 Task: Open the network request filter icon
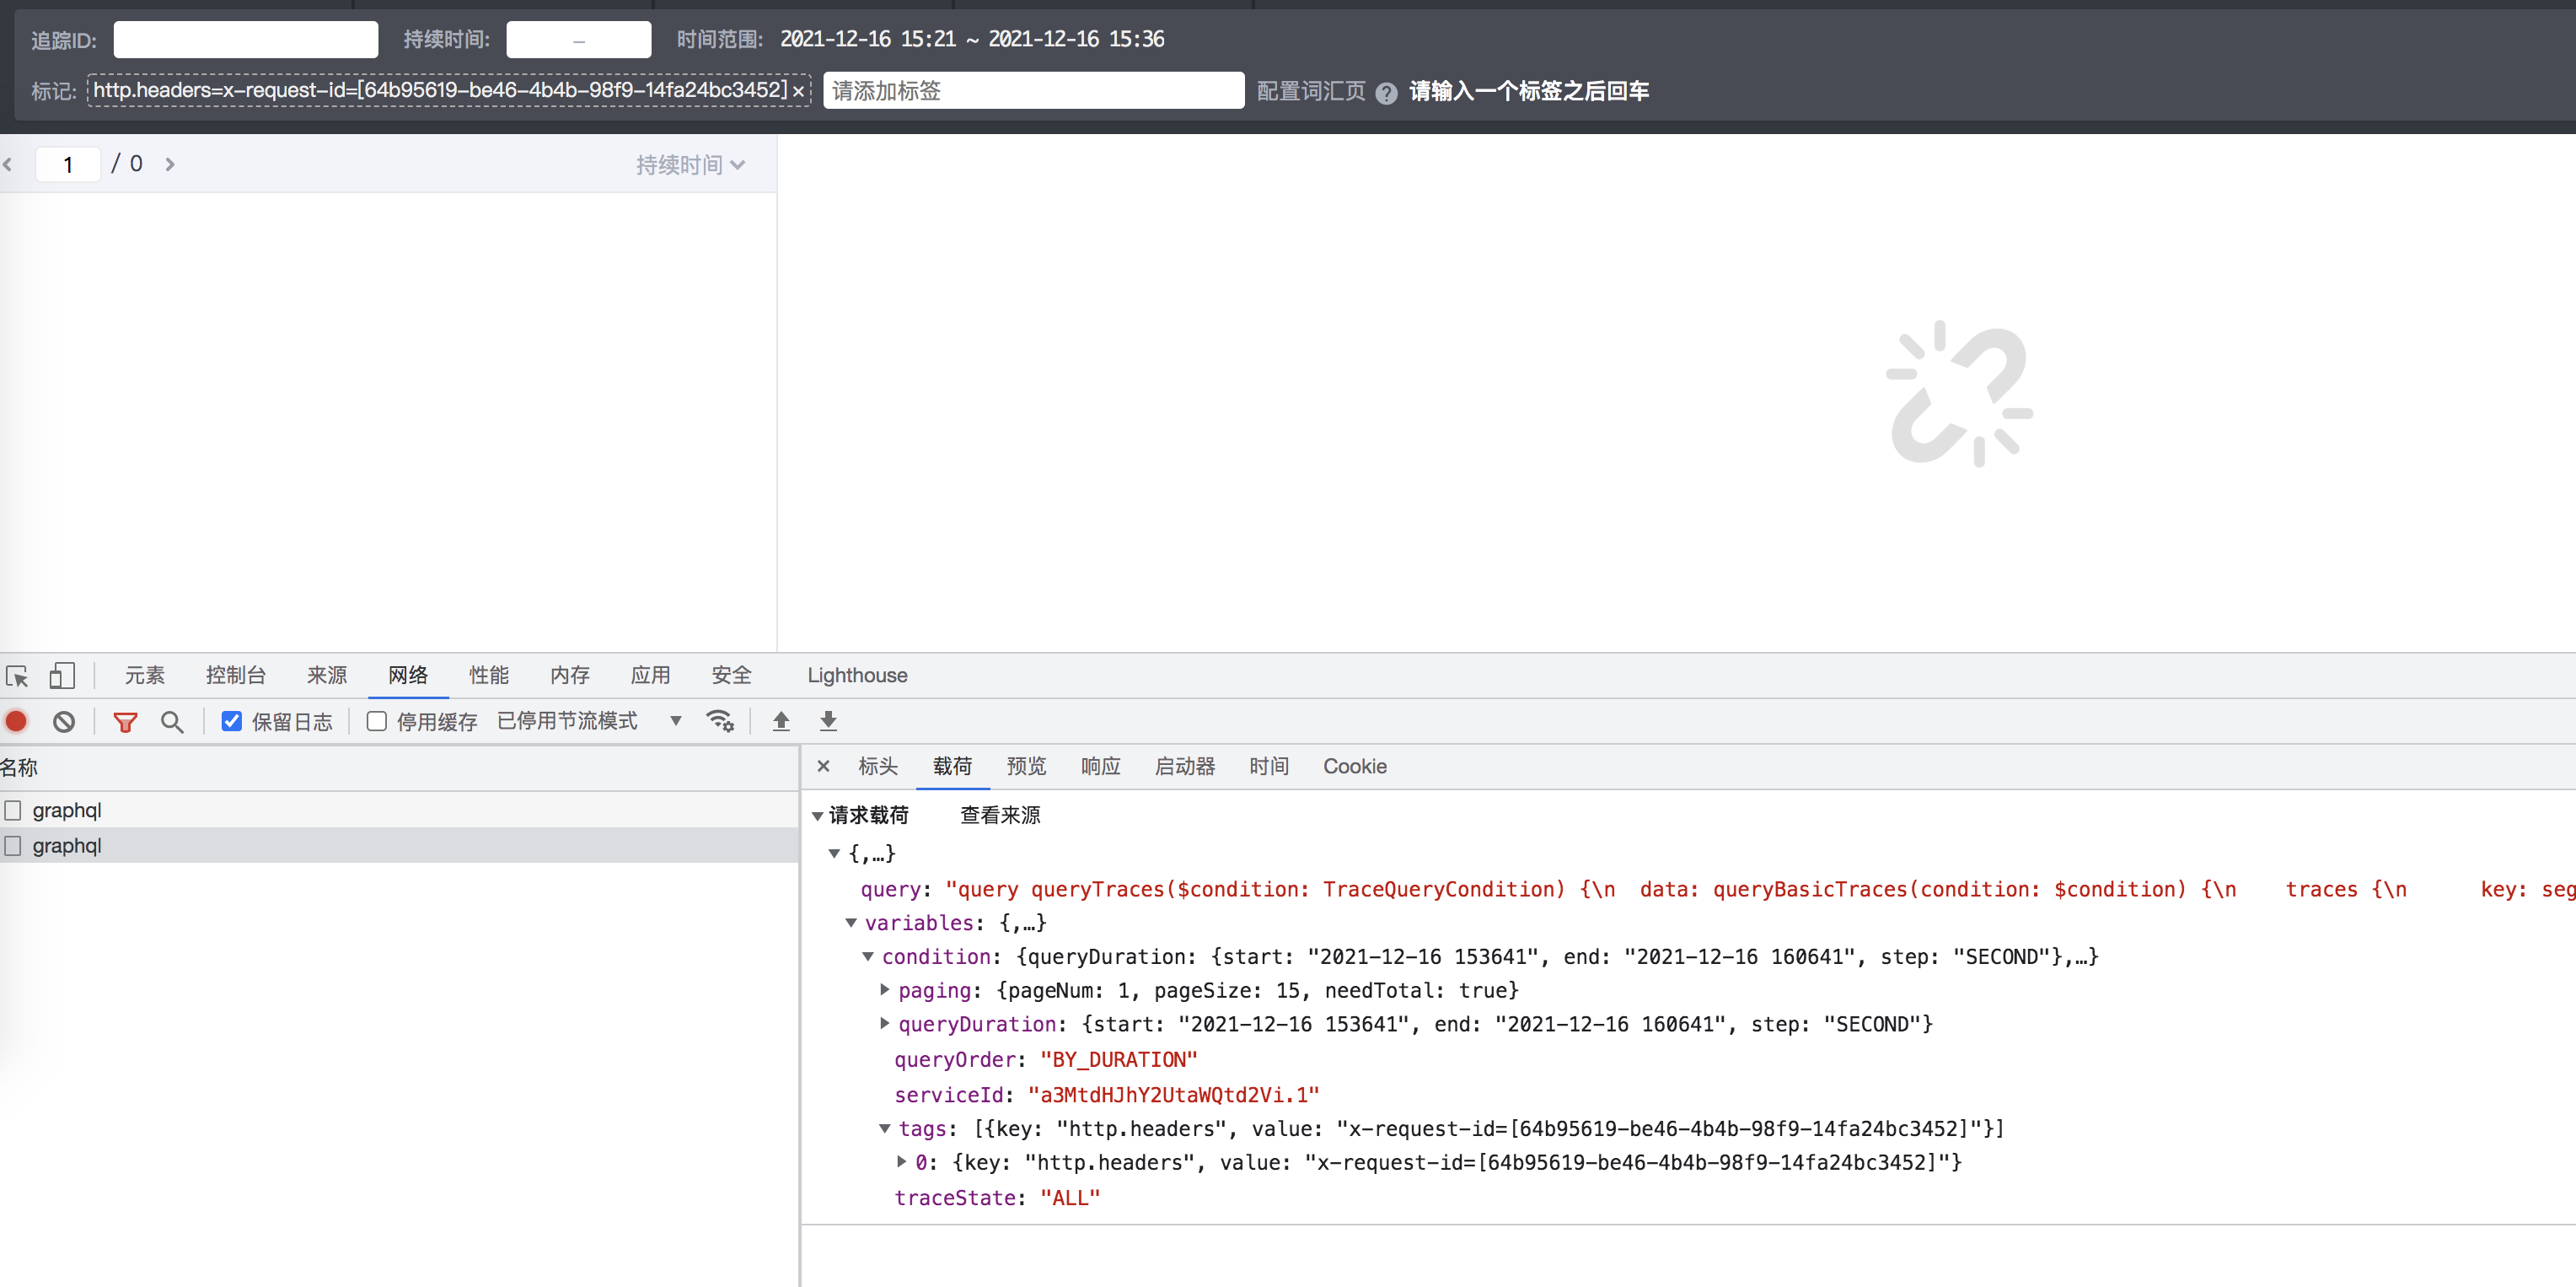tap(125, 720)
